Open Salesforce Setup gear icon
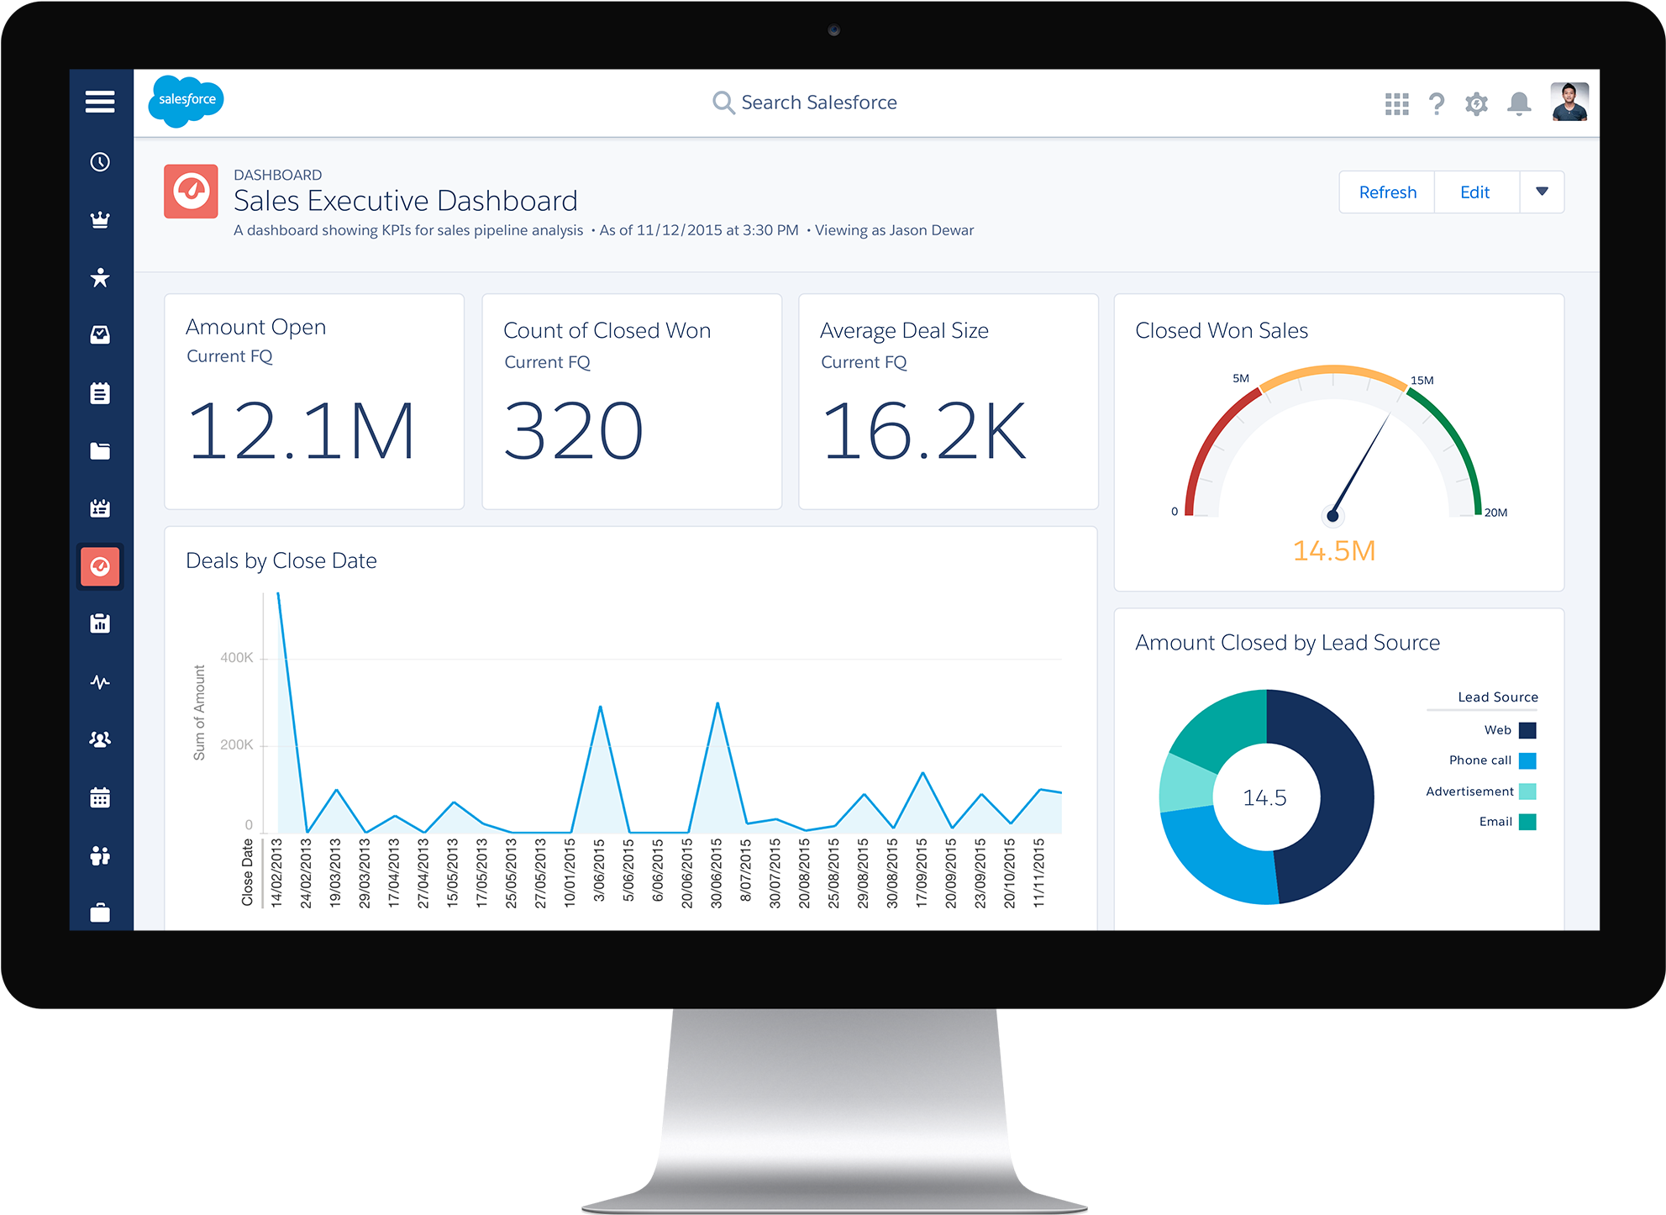The image size is (1666, 1215). pyautogui.click(x=1476, y=103)
